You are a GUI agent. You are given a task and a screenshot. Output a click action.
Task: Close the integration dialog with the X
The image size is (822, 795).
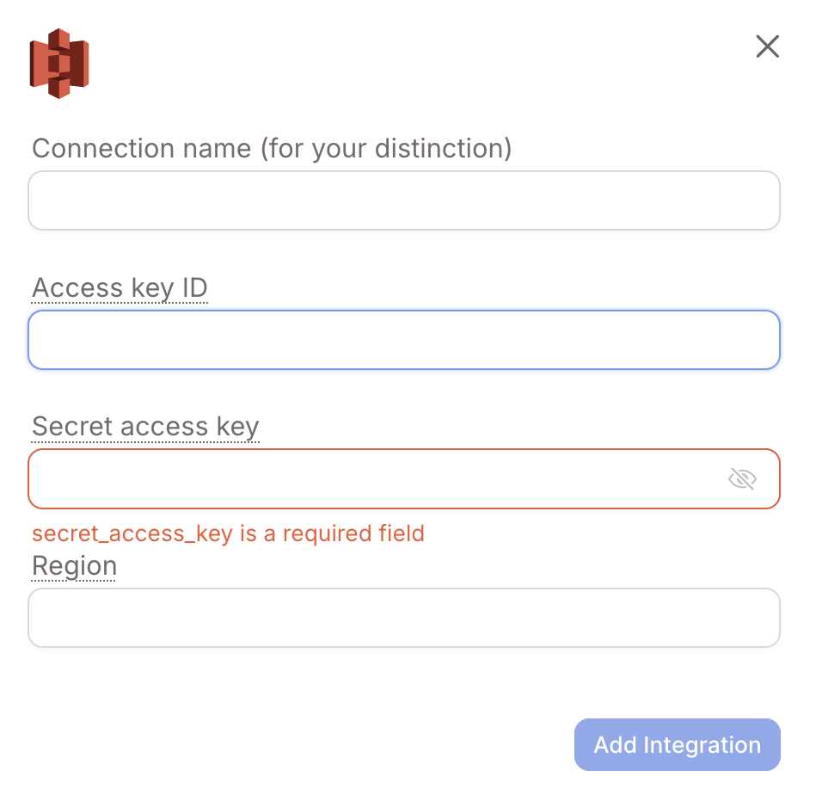[768, 46]
